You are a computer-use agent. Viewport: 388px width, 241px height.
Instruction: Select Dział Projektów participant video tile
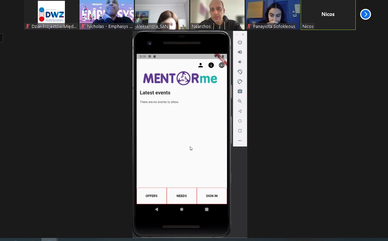[51, 15]
